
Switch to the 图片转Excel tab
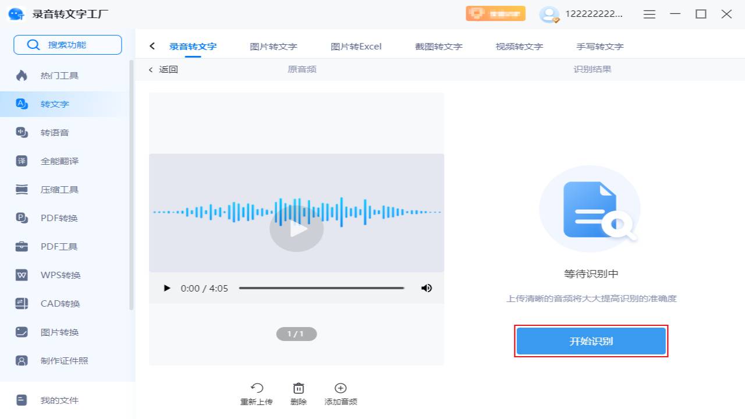356,45
